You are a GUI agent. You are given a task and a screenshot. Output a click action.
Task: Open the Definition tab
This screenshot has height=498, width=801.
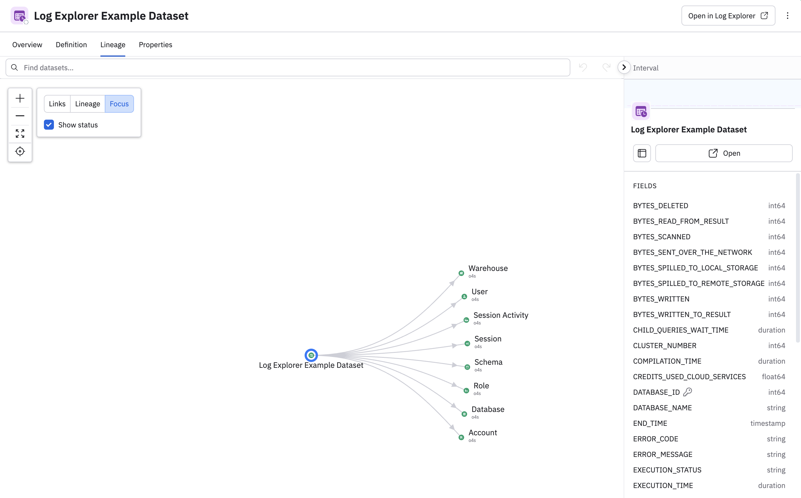pyautogui.click(x=71, y=44)
